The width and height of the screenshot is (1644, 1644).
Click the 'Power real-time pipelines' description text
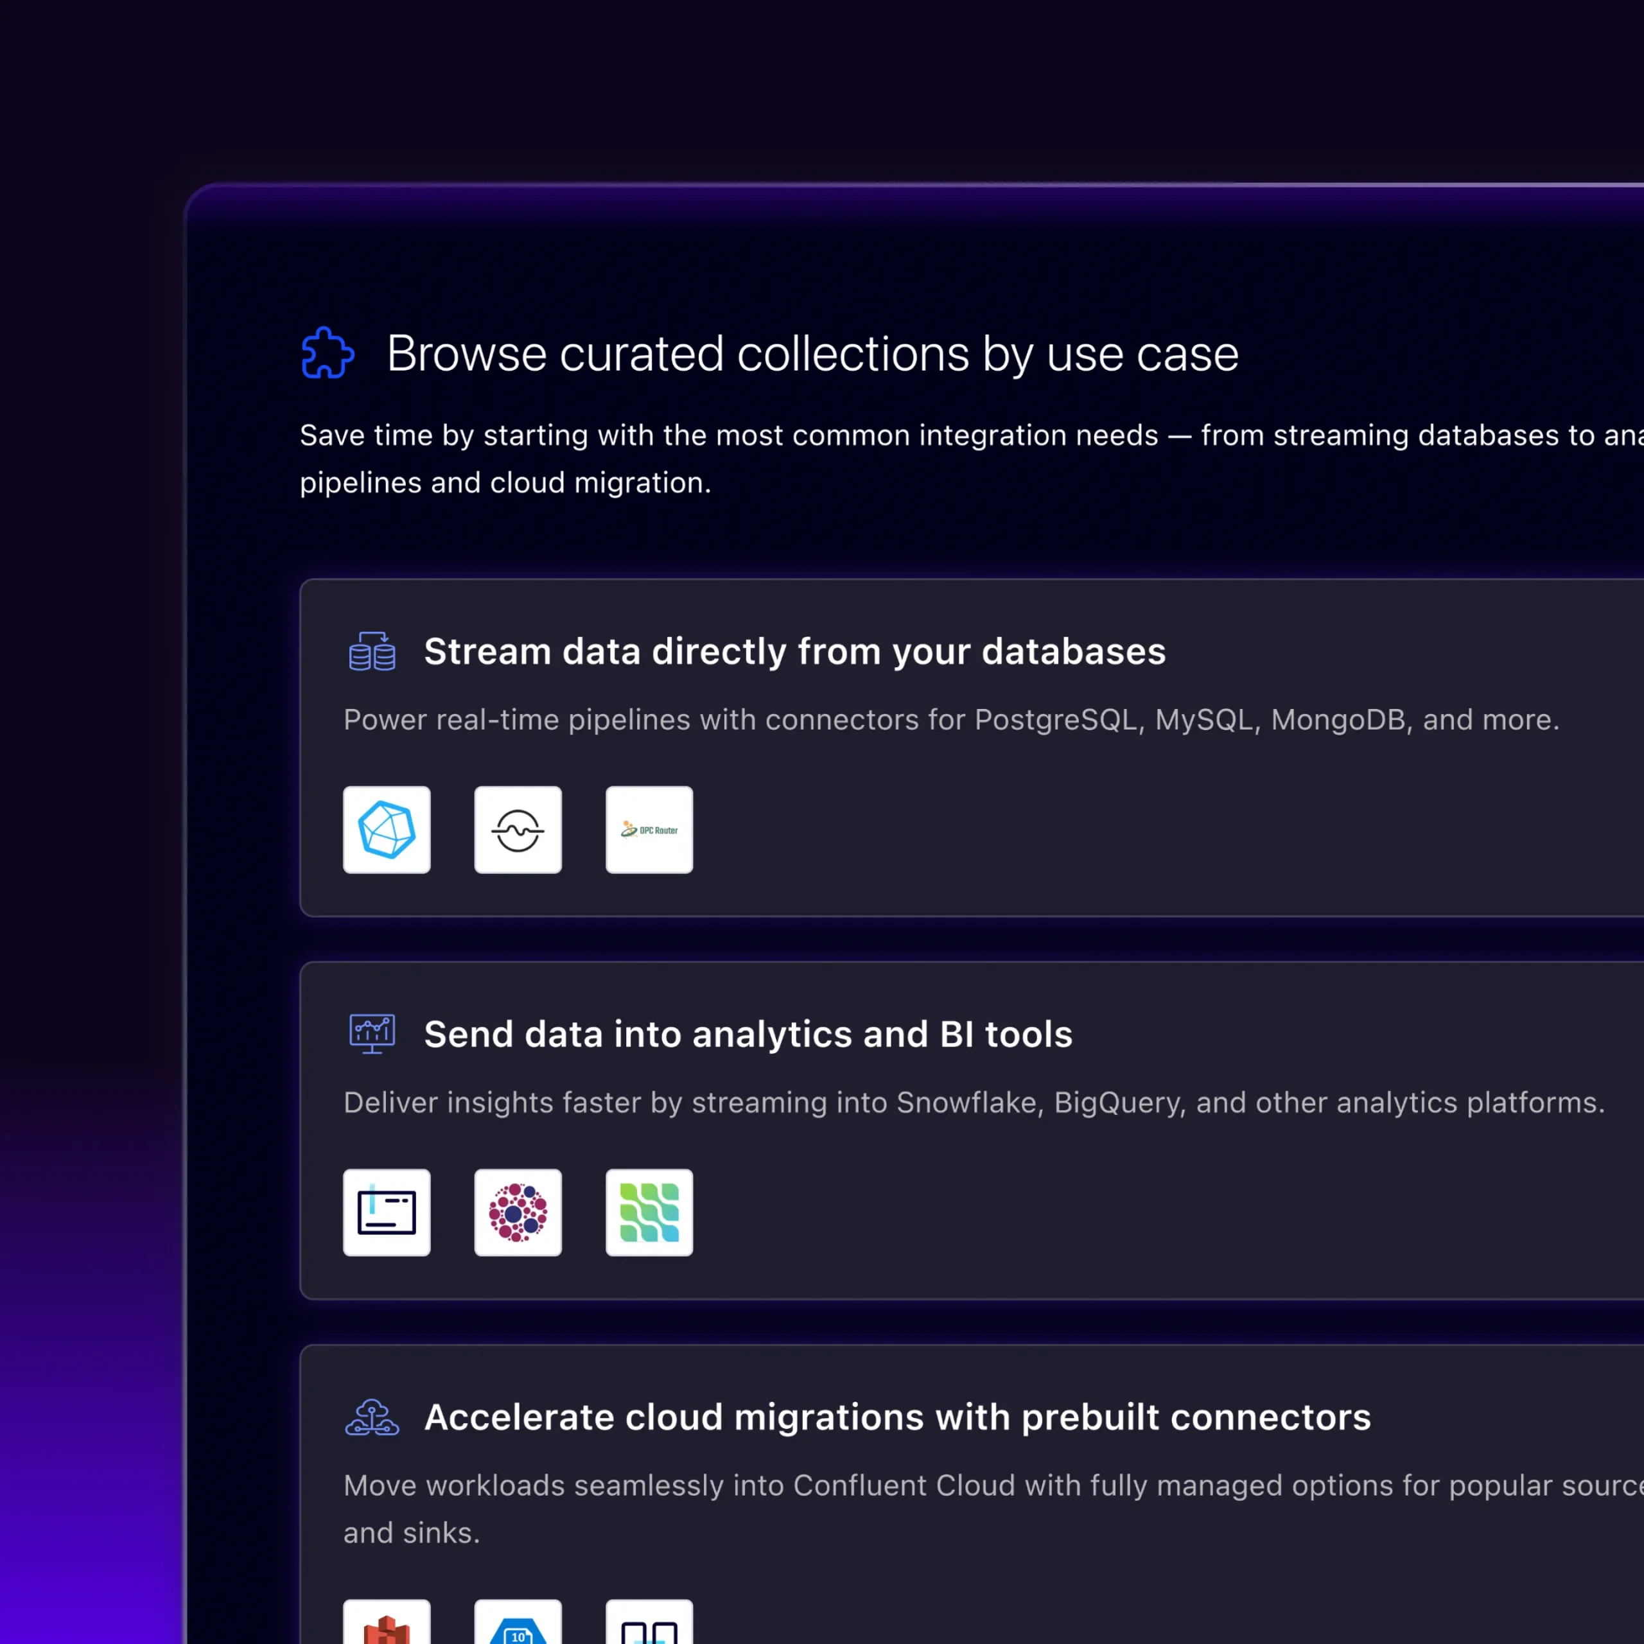coord(951,720)
